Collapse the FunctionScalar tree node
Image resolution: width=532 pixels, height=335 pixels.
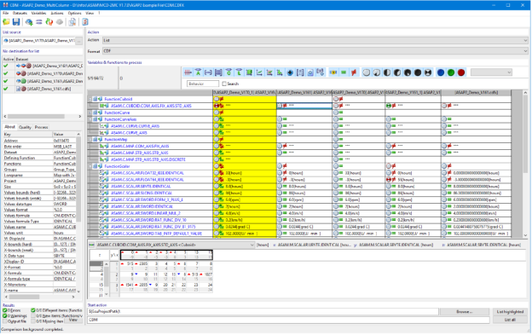(x=90, y=166)
